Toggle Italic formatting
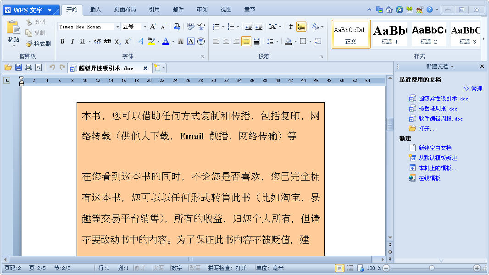Viewport: 489px width, 275px height. point(72,42)
